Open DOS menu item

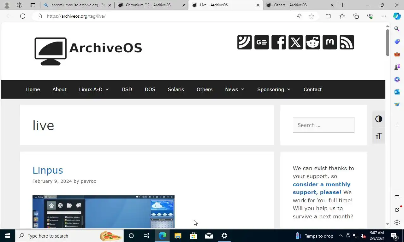tap(150, 89)
